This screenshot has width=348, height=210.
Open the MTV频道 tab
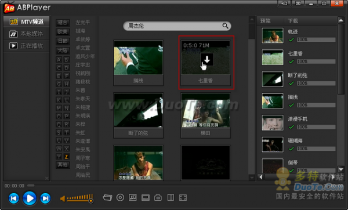(x=27, y=21)
